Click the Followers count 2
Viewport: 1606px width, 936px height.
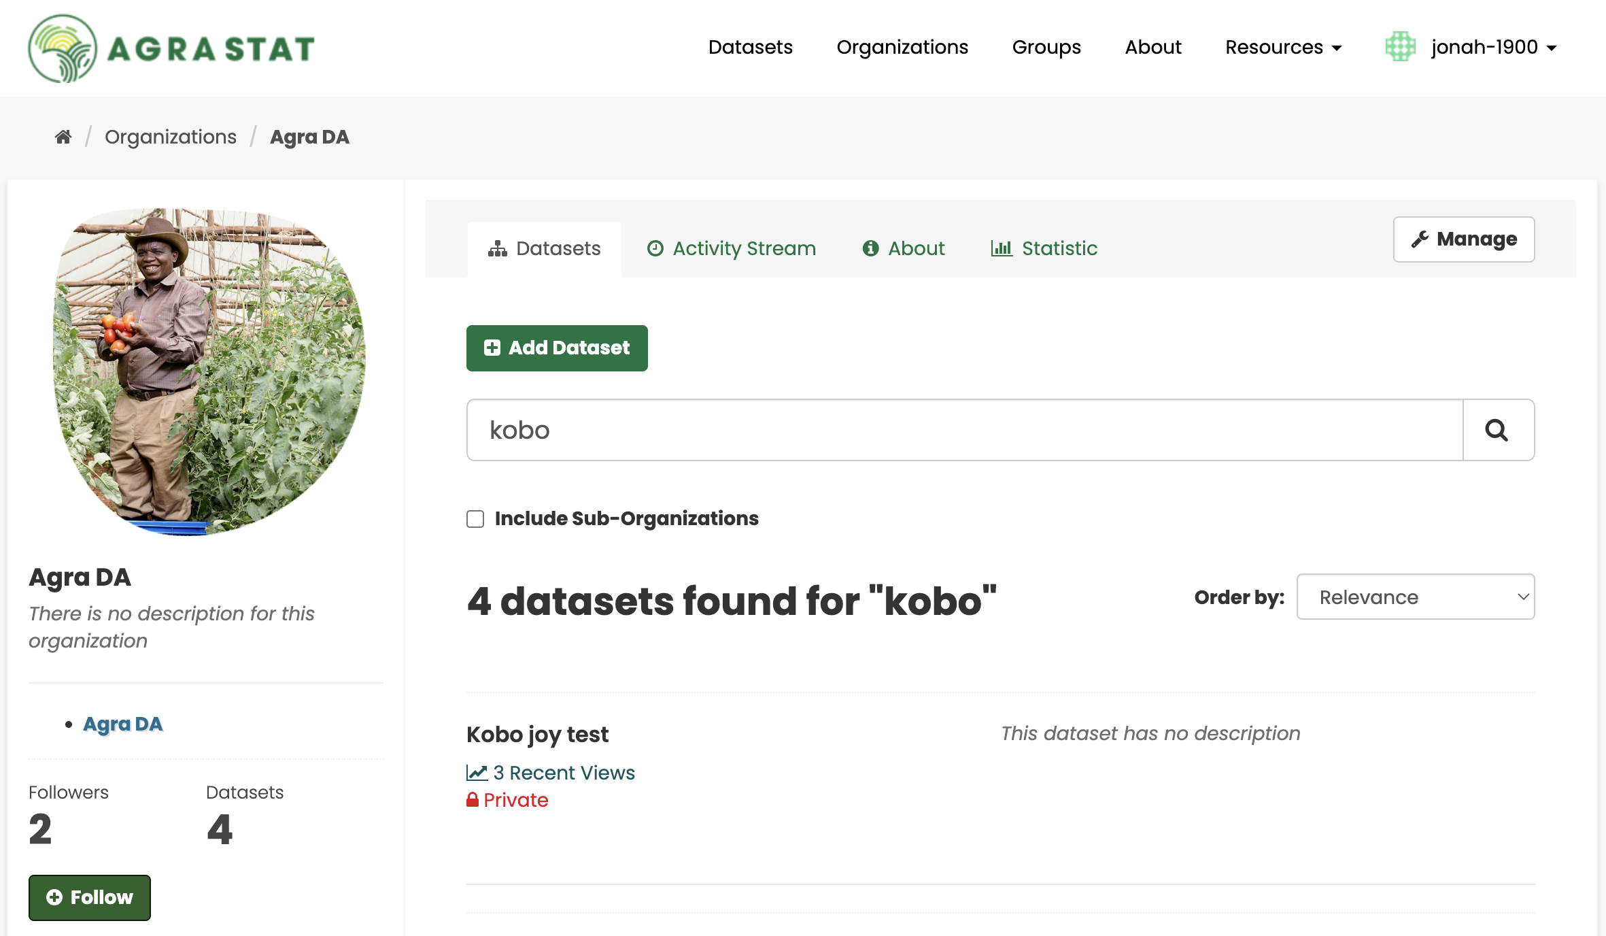click(x=40, y=829)
